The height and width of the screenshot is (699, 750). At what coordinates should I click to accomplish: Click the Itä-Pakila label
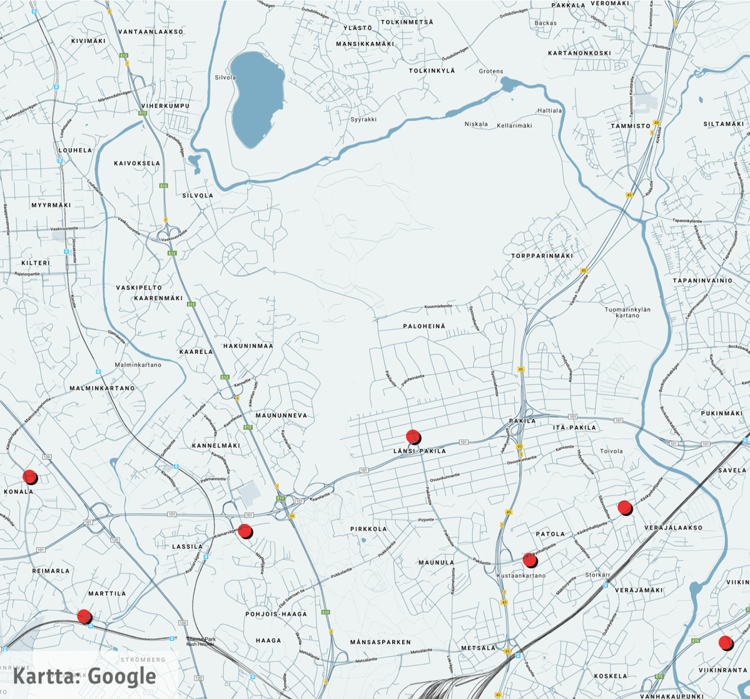(575, 428)
